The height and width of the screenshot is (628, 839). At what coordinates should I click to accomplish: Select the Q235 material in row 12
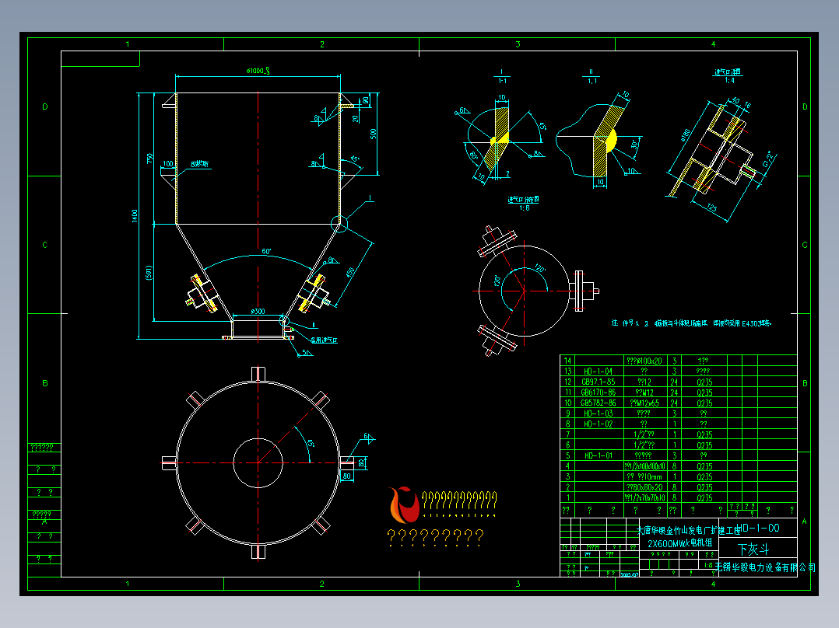(704, 382)
